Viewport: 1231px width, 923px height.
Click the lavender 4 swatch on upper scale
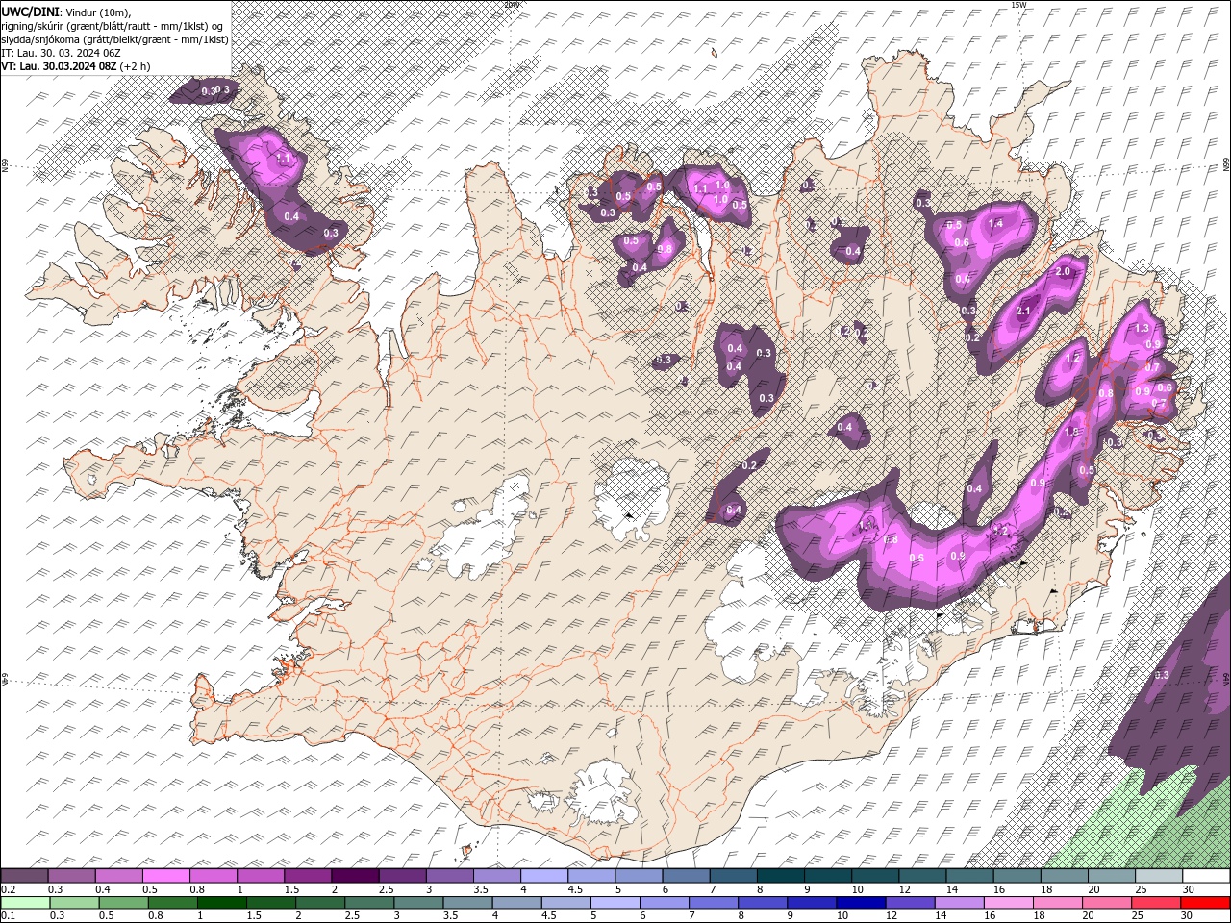(x=545, y=876)
